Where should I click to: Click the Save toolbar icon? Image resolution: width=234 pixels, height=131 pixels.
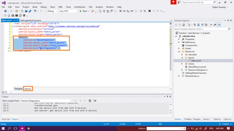pos(26,11)
